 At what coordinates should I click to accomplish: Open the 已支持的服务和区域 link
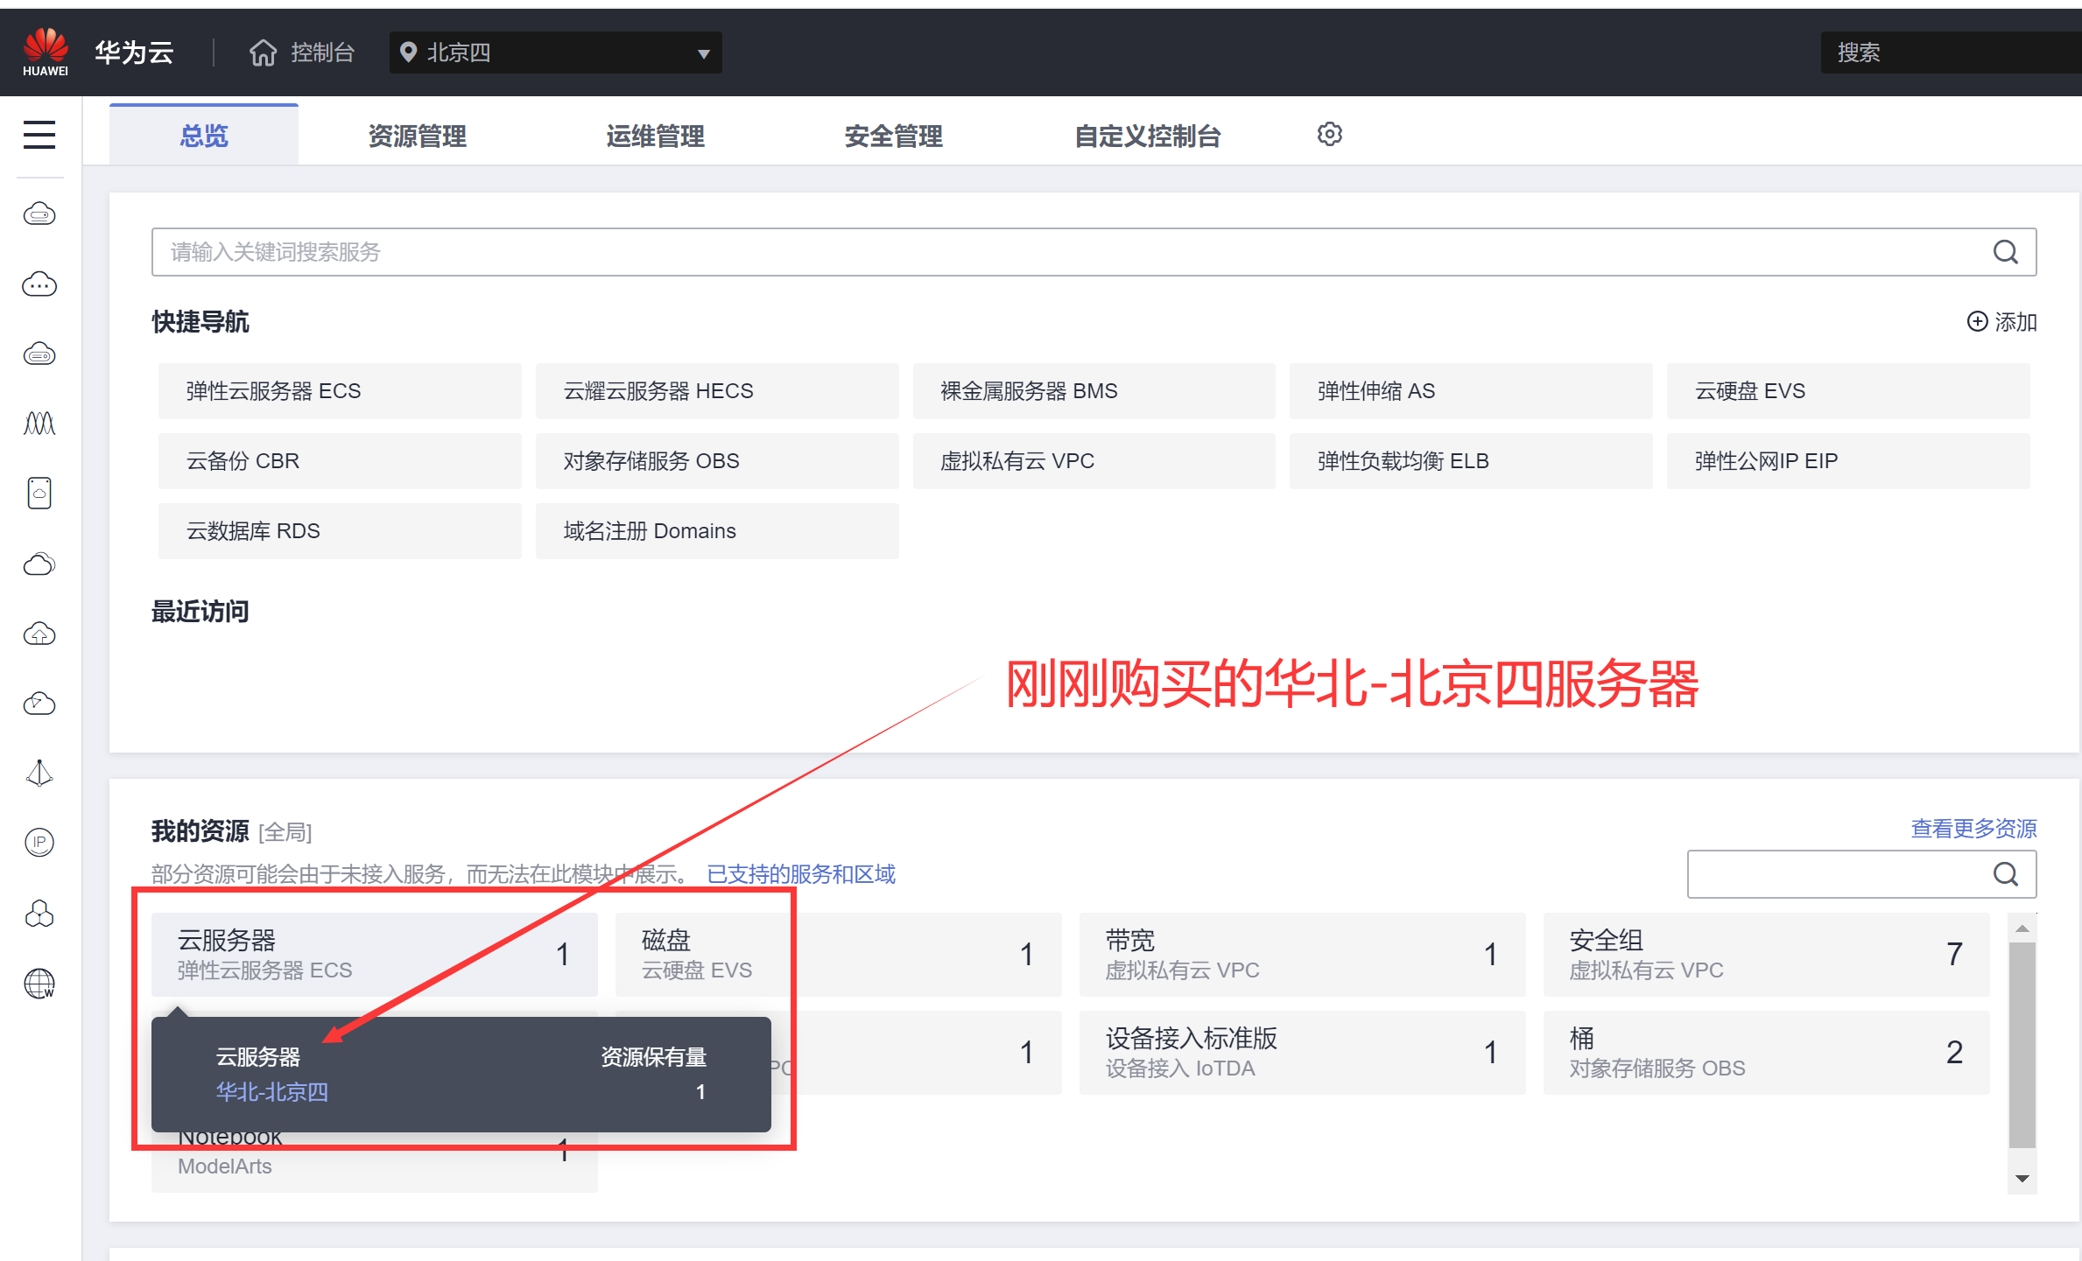coord(800,874)
